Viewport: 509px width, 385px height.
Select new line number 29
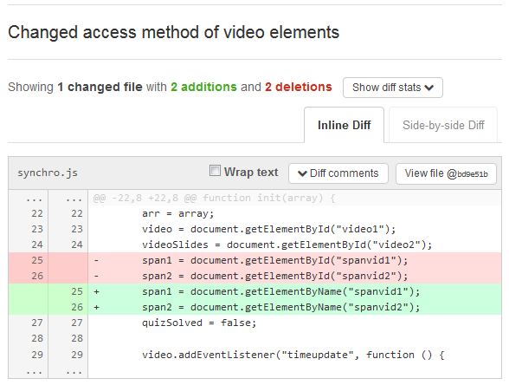(x=77, y=355)
